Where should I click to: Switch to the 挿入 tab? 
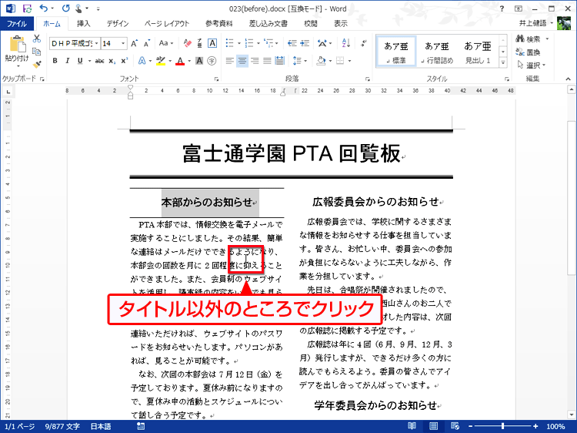83,24
